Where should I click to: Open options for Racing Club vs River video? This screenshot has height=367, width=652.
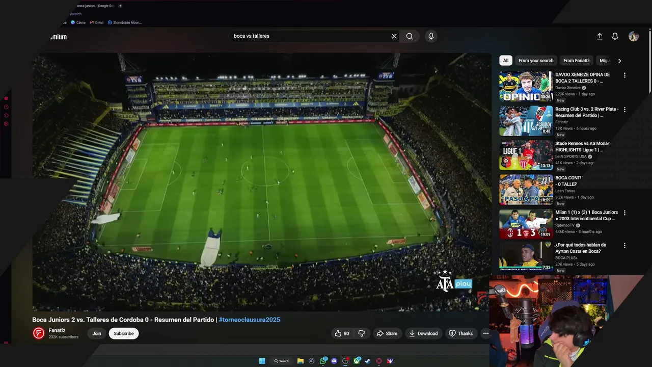pos(624,110)
